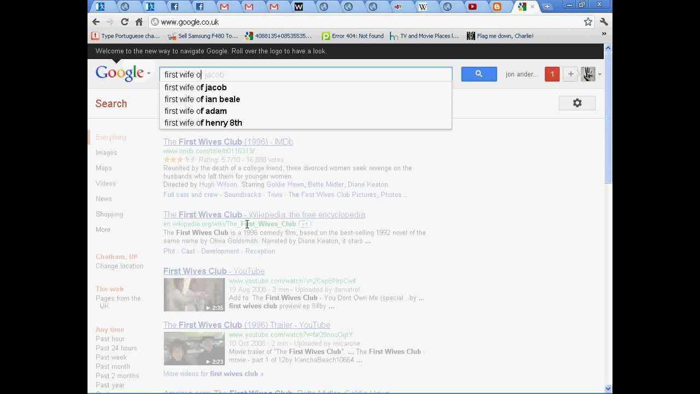Open the browser home page
The image size is (700, 394).
[x=139, y=22]
